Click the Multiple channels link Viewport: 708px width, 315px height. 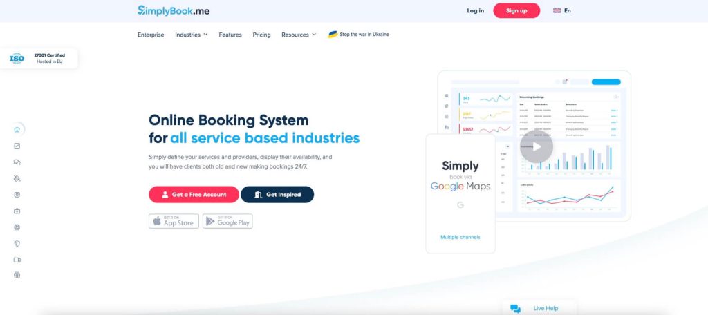(x=460, y=237)
